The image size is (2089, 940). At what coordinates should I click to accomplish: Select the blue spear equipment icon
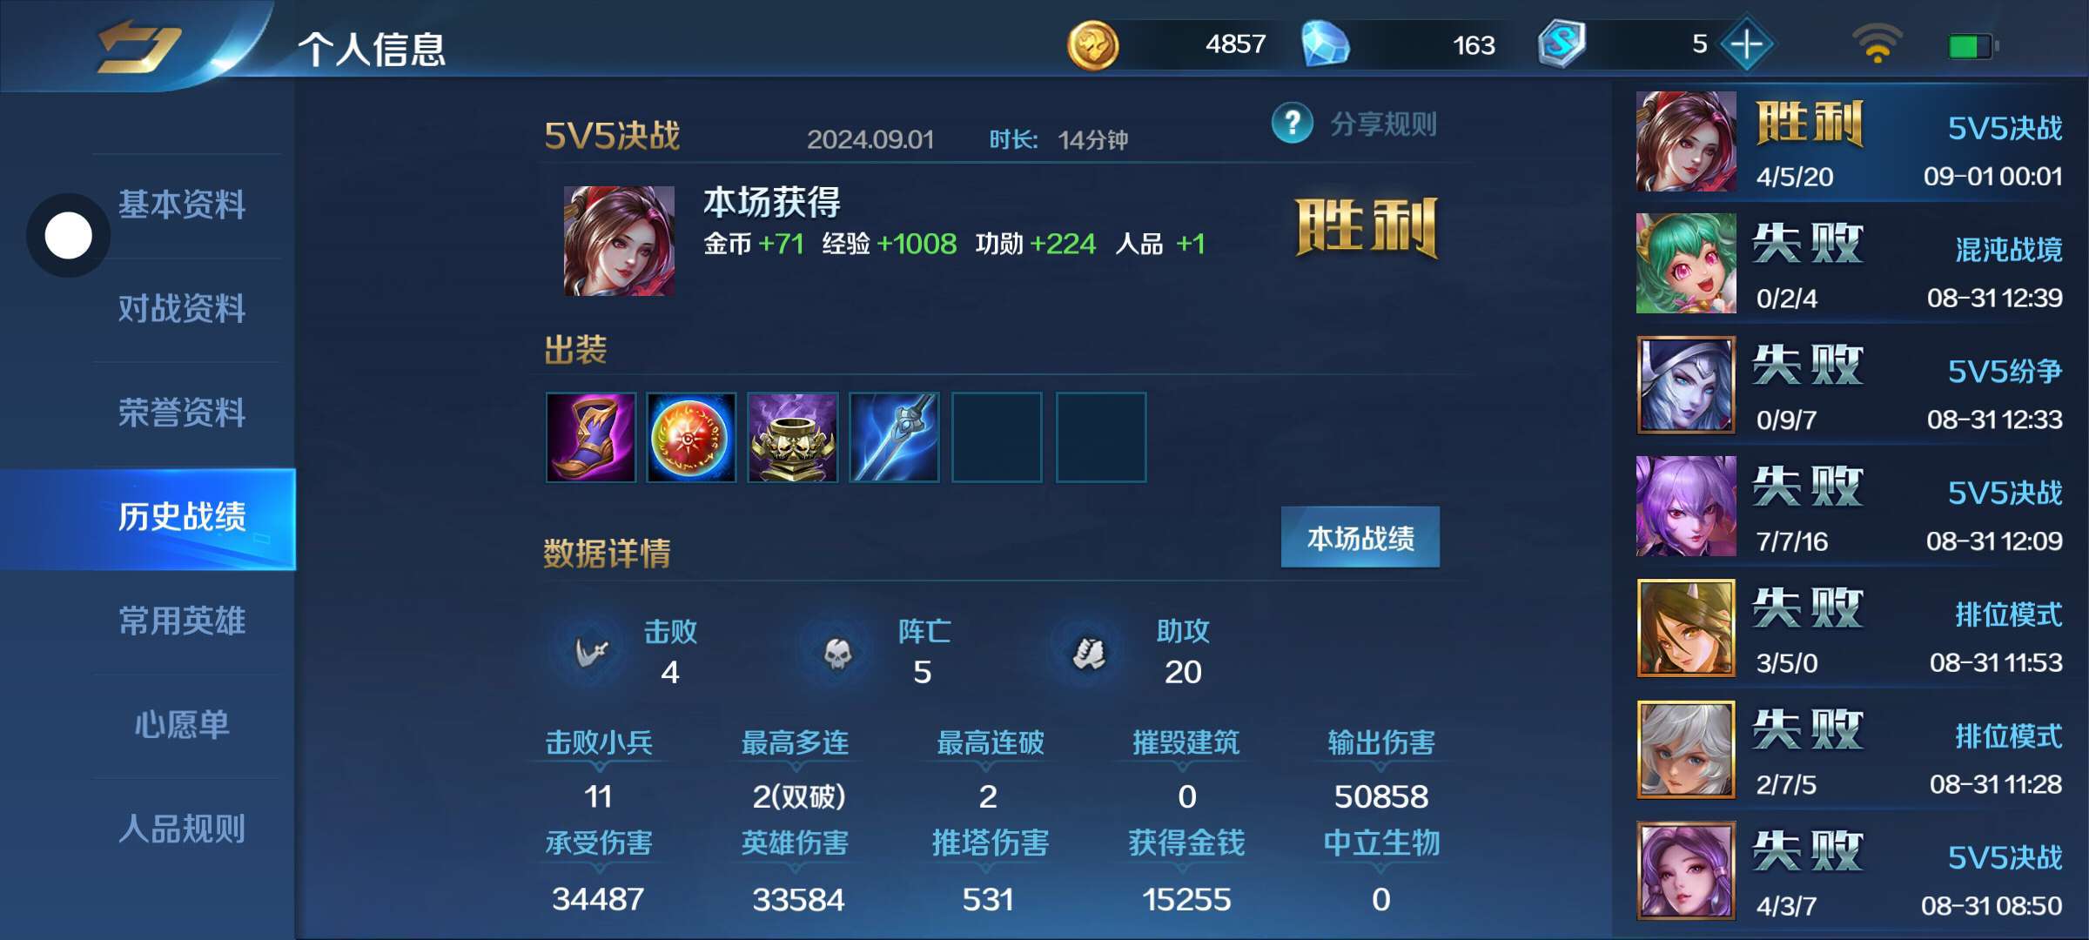894,437
